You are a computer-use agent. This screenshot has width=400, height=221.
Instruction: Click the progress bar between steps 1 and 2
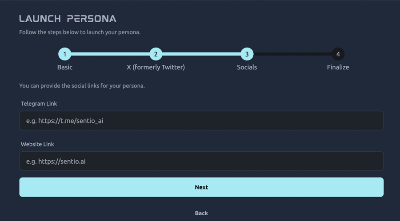pyautogui.click(x=110, y=54)
